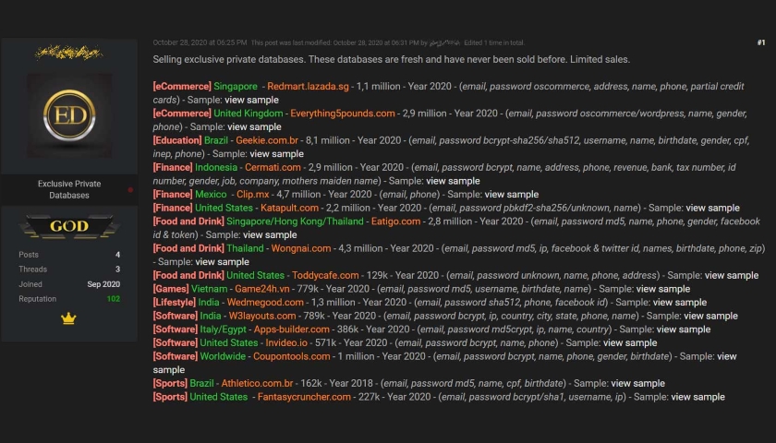Open the Clip.mx link
Viewport: 776px width, 443px height.
click(x=253, y=195)
